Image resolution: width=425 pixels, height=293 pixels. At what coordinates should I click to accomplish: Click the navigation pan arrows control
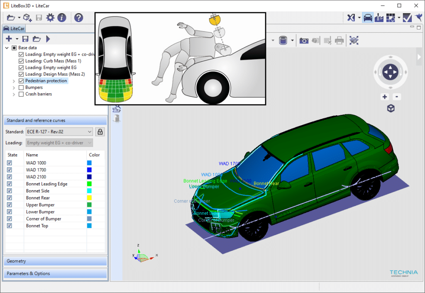pyautogui.click(x=390, y=72)
